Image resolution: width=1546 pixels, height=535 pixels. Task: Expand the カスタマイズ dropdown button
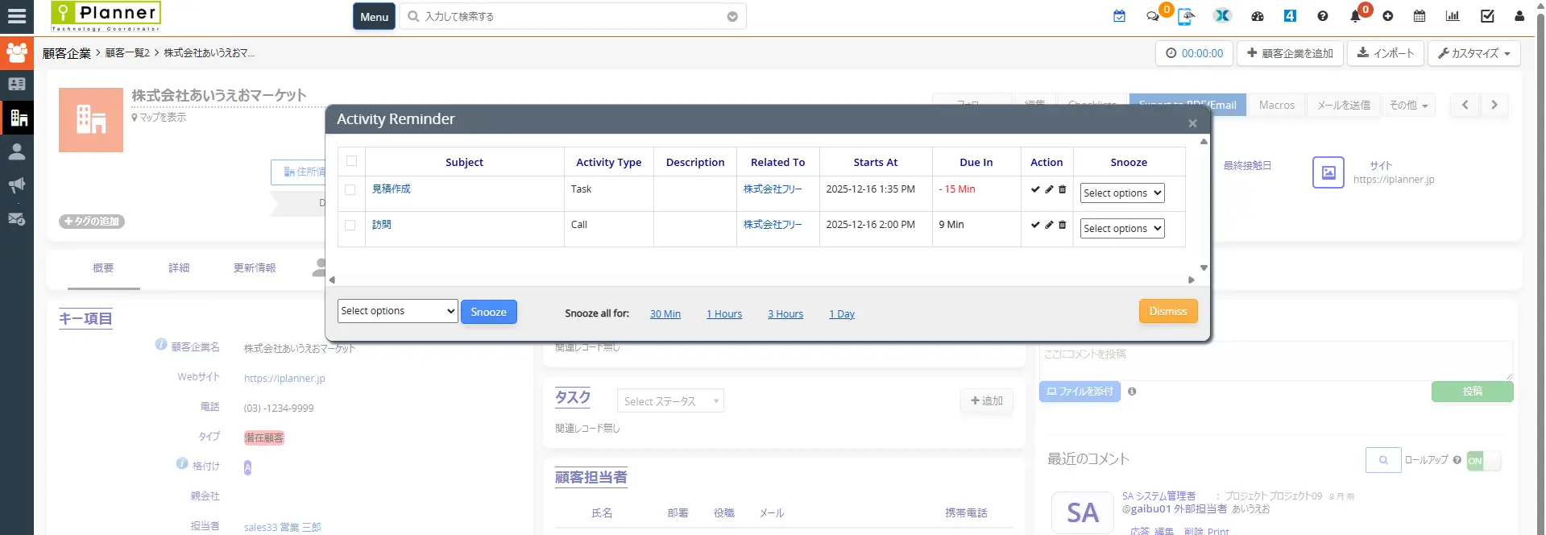point(1473,53)
